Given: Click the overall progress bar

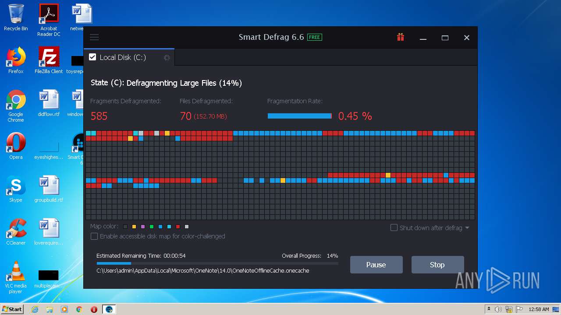Looking at the screenshot, I should (x=217, y=263).
